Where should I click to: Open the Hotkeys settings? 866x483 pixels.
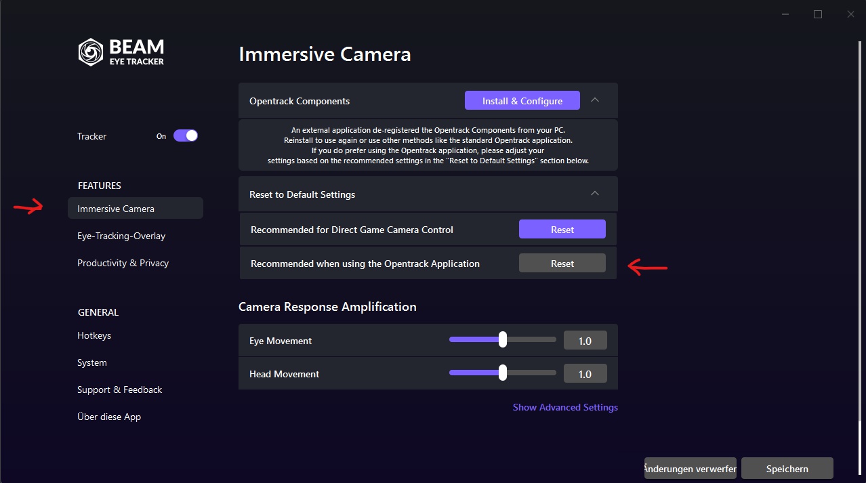pos(94,335)
